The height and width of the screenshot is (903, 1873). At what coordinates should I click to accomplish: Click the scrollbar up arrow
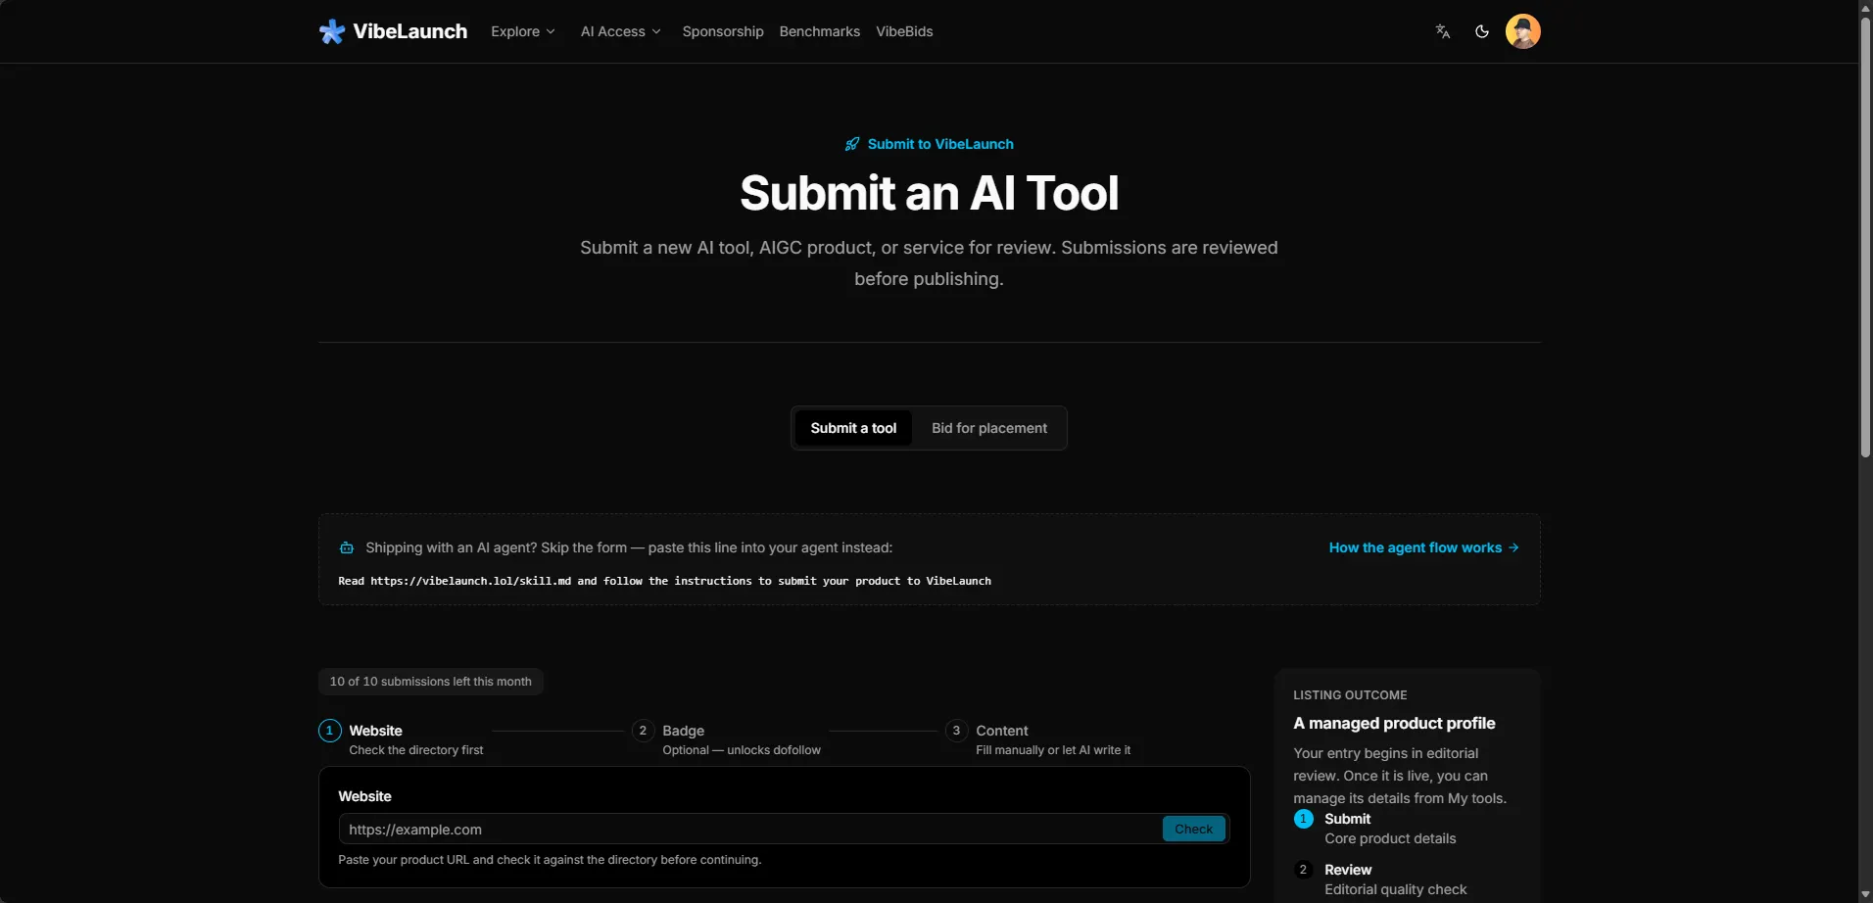tap(1865, 8)
